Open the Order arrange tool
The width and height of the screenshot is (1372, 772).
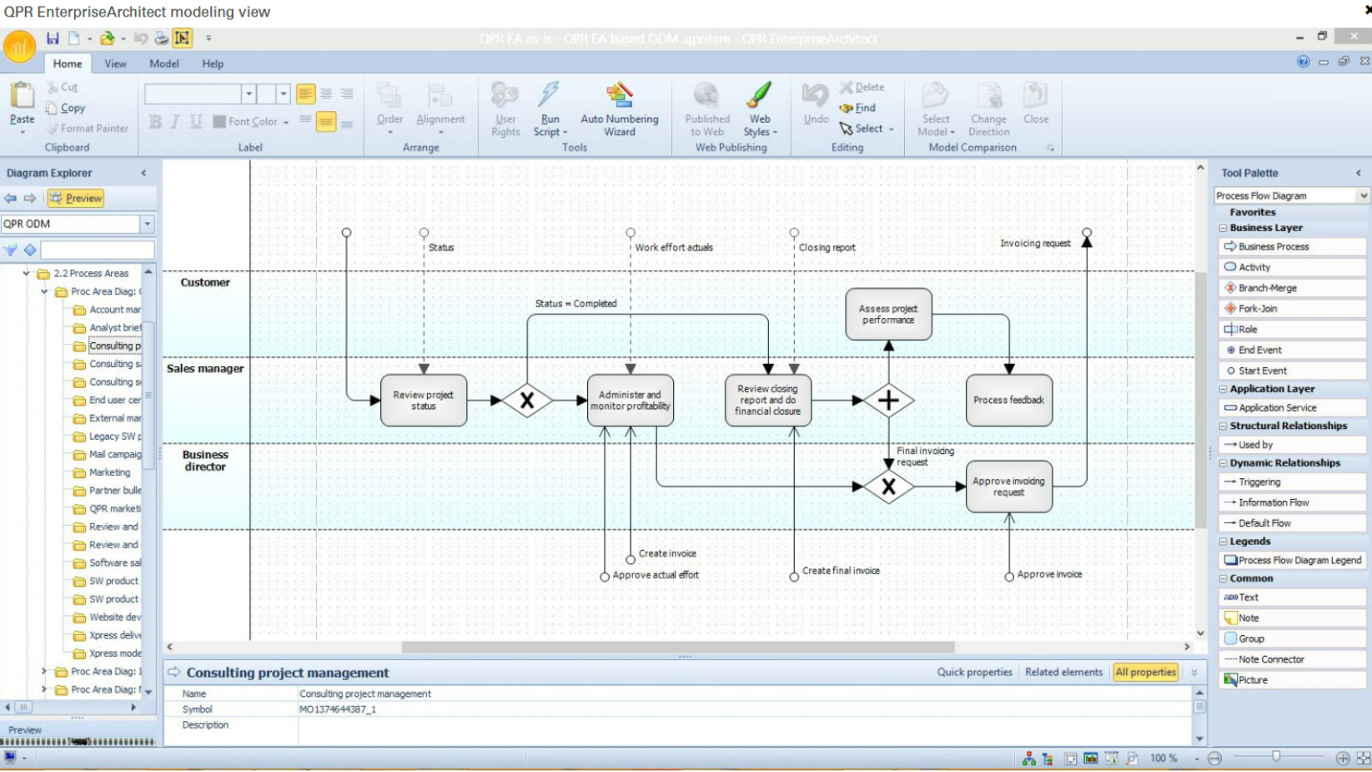[389, 108]
